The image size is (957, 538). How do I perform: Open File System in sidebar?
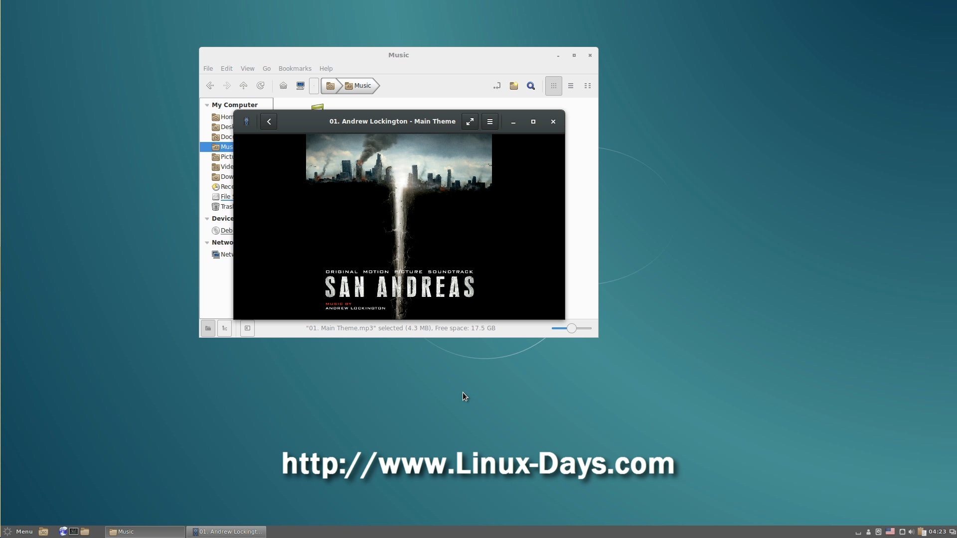[x=222, y=197]
